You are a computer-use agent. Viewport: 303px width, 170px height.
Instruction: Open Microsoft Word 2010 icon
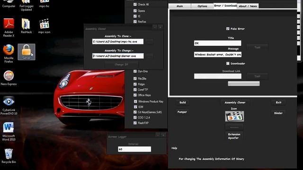pyautogui.click(x=9, y=131)
